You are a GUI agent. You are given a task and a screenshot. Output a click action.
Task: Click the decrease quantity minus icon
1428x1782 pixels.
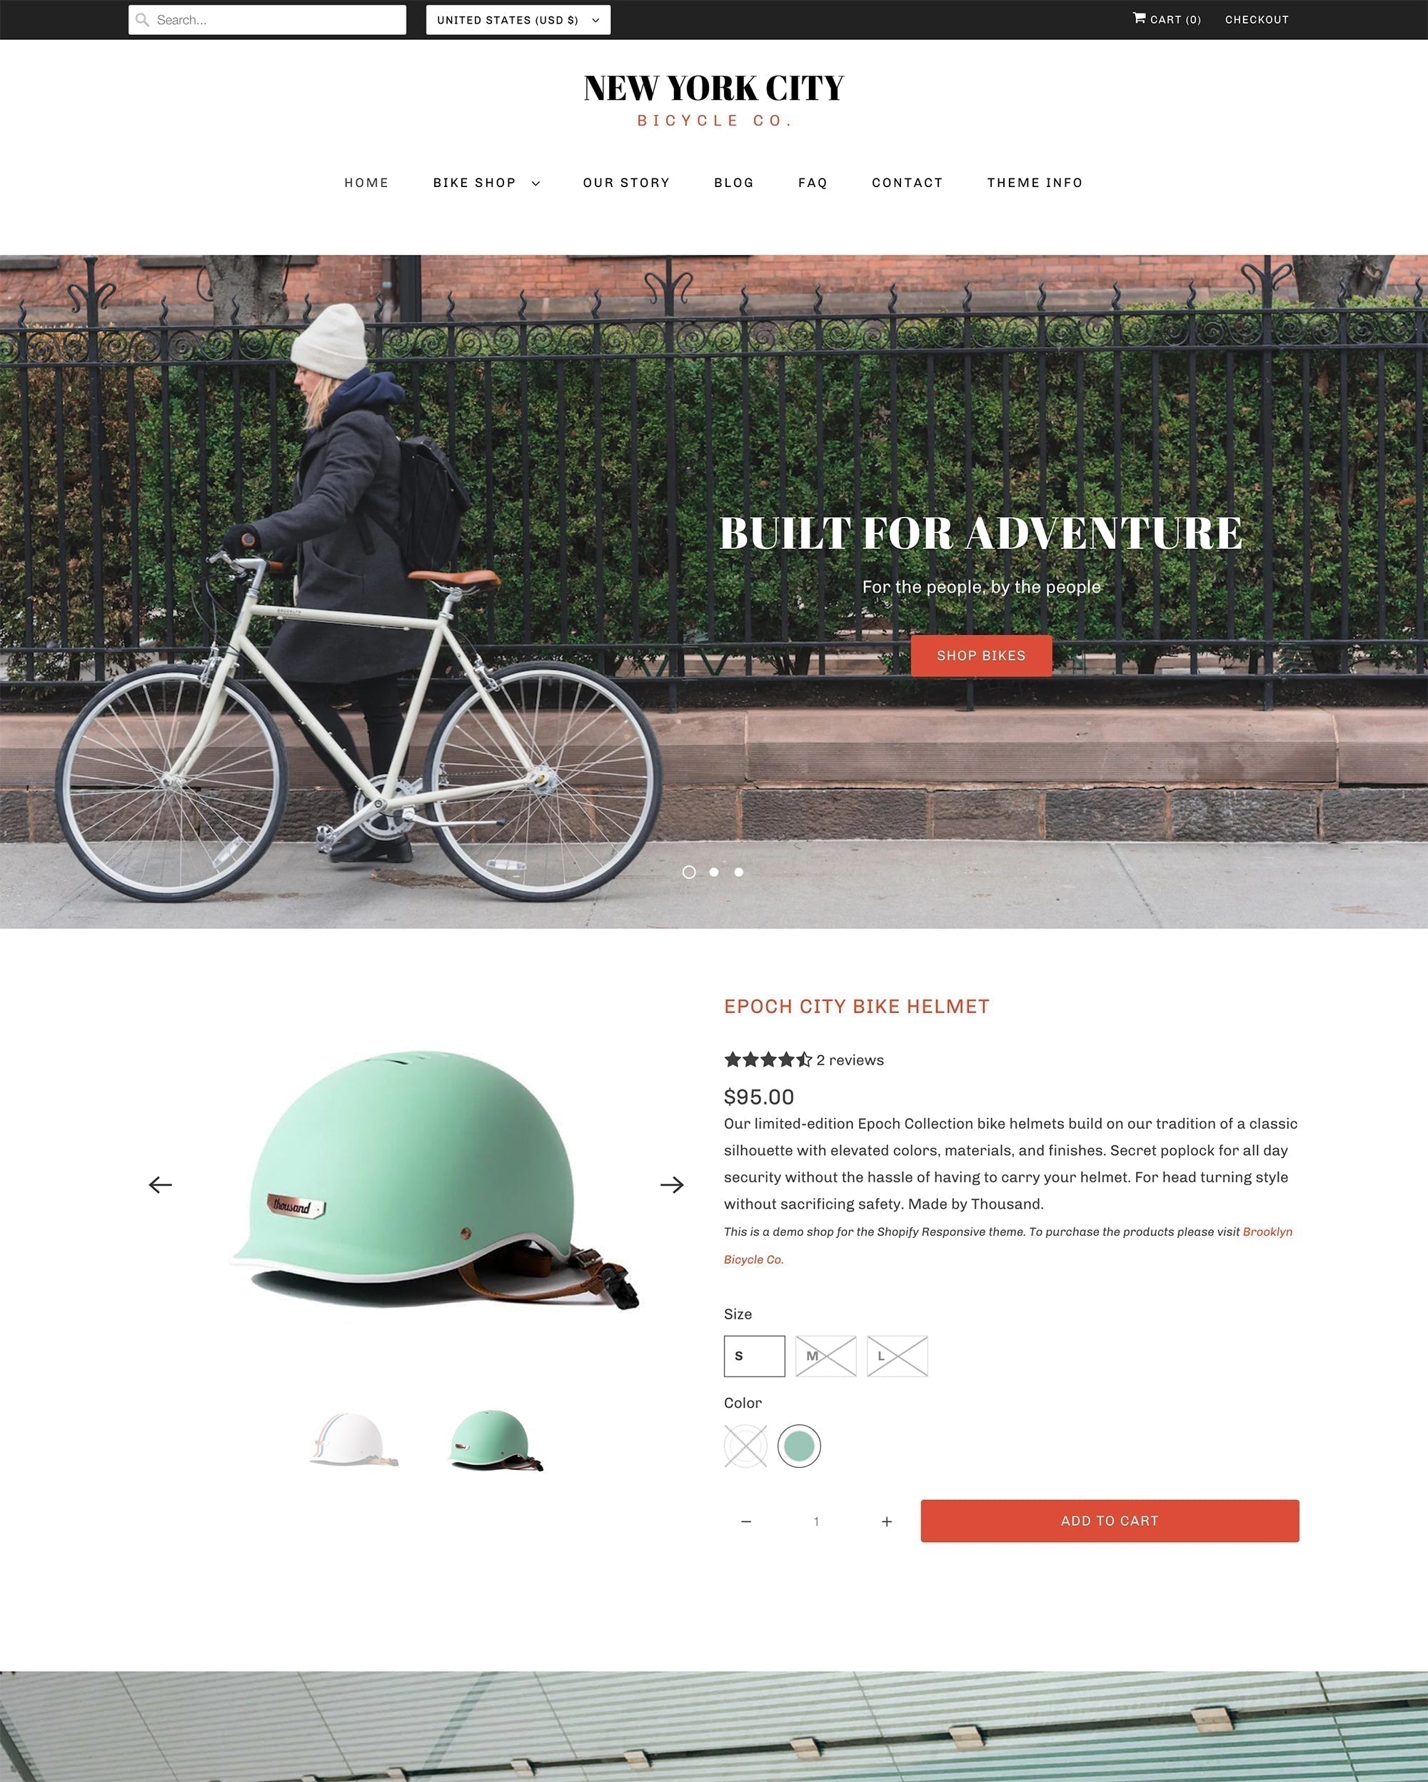746,1521
